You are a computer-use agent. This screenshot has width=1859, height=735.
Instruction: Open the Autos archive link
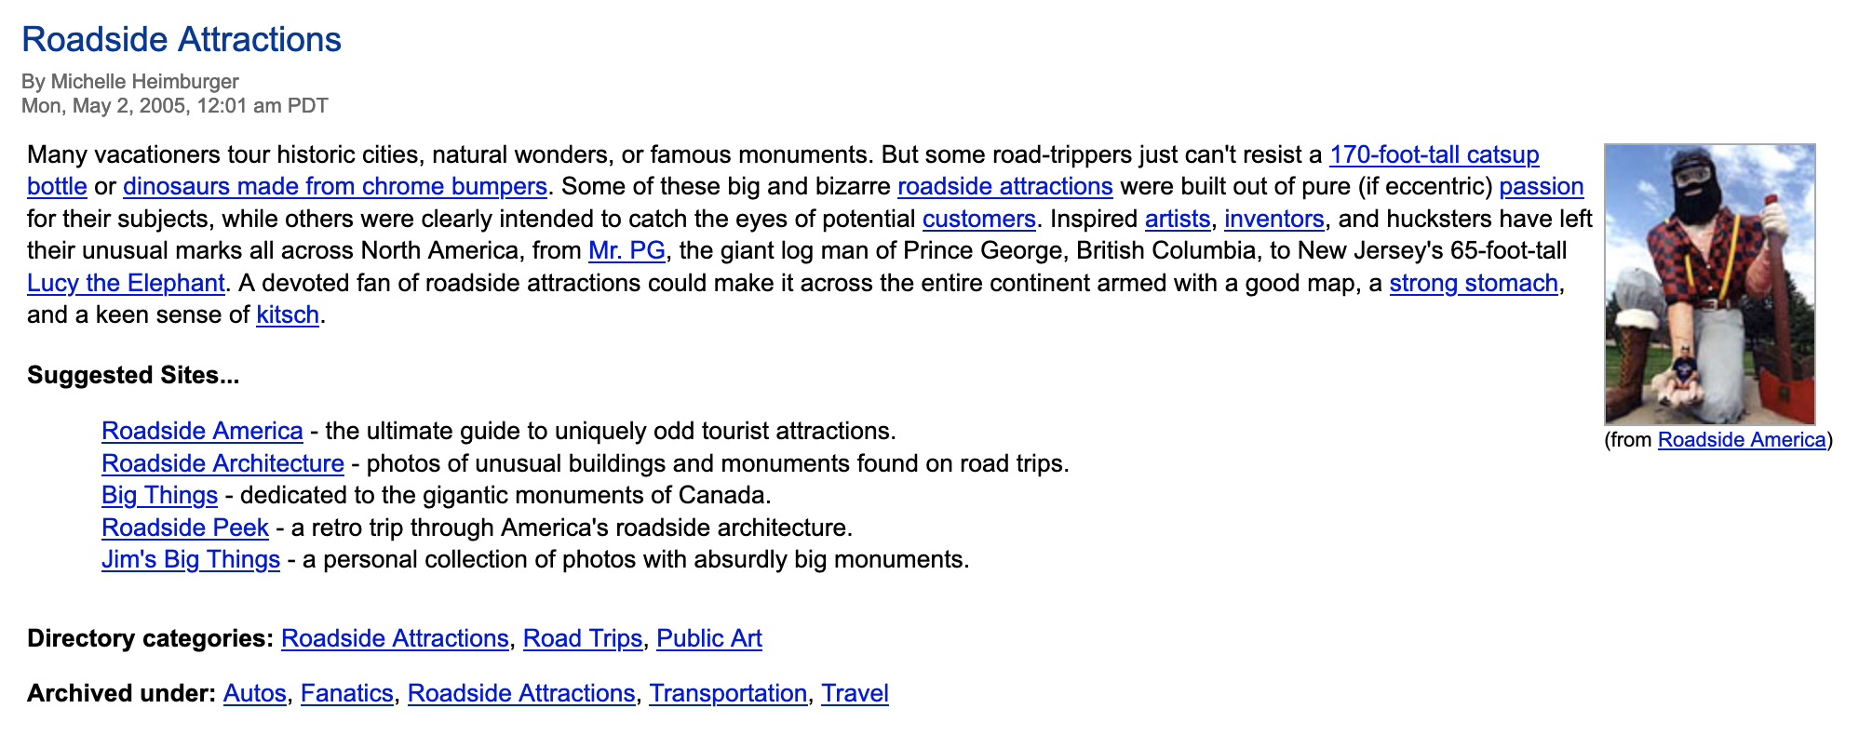tap(254, 694)
